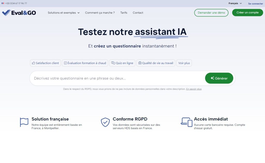
Task: Click the briefcase icon for Qualité de vie
Action: (140, 63)
